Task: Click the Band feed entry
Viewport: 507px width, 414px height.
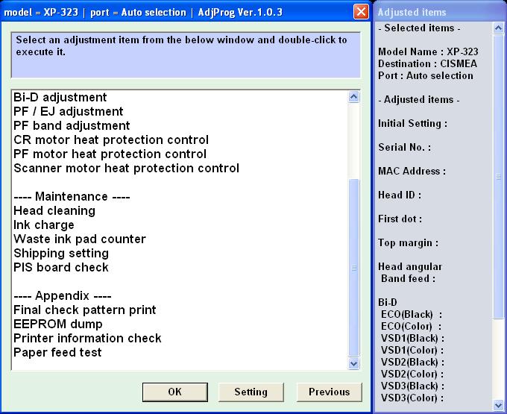Action: pos(408,279)
